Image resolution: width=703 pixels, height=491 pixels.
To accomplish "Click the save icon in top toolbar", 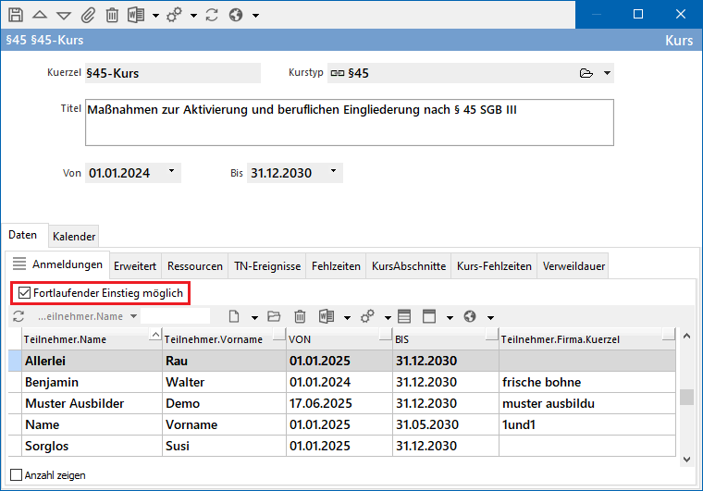I will 16,15.
